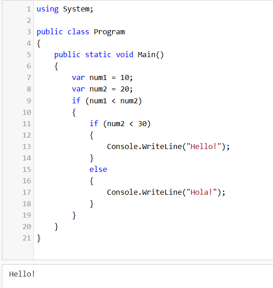Click the 'void' keyword on line 5

125,55
